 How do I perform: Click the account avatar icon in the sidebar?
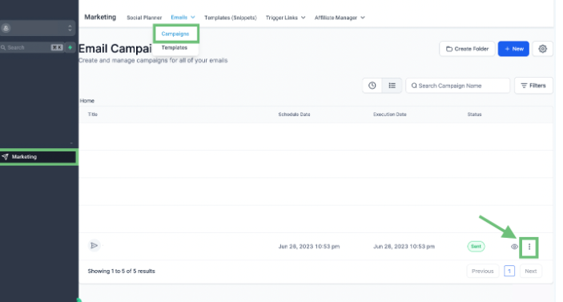[x=6, y=28]
